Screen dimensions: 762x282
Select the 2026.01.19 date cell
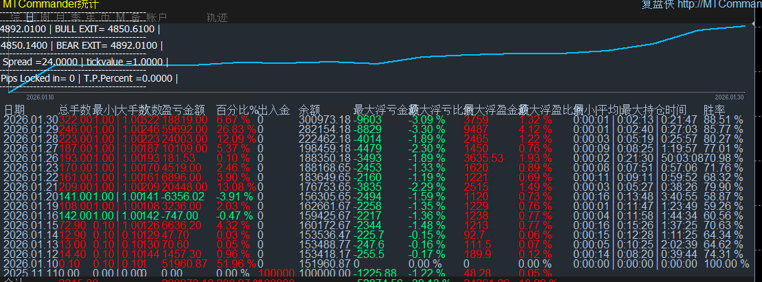(31, 206)
